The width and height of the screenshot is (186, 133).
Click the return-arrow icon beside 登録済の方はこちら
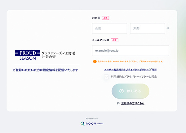tap(118, 103)
